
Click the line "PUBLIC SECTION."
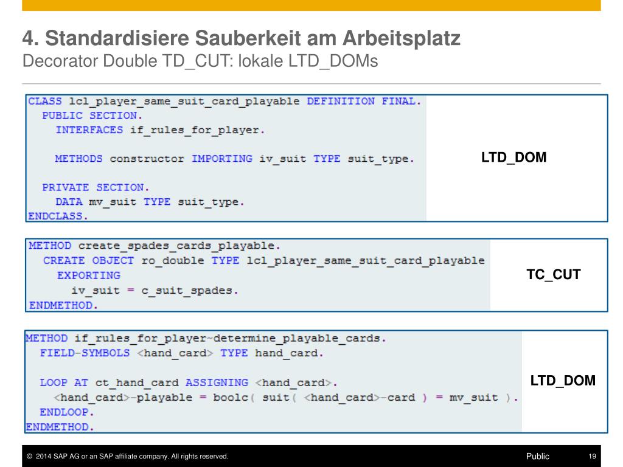(x=92, y=116)
